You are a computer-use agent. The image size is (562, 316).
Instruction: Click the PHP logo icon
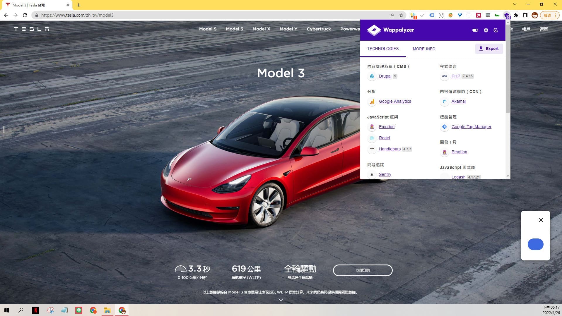444,76
